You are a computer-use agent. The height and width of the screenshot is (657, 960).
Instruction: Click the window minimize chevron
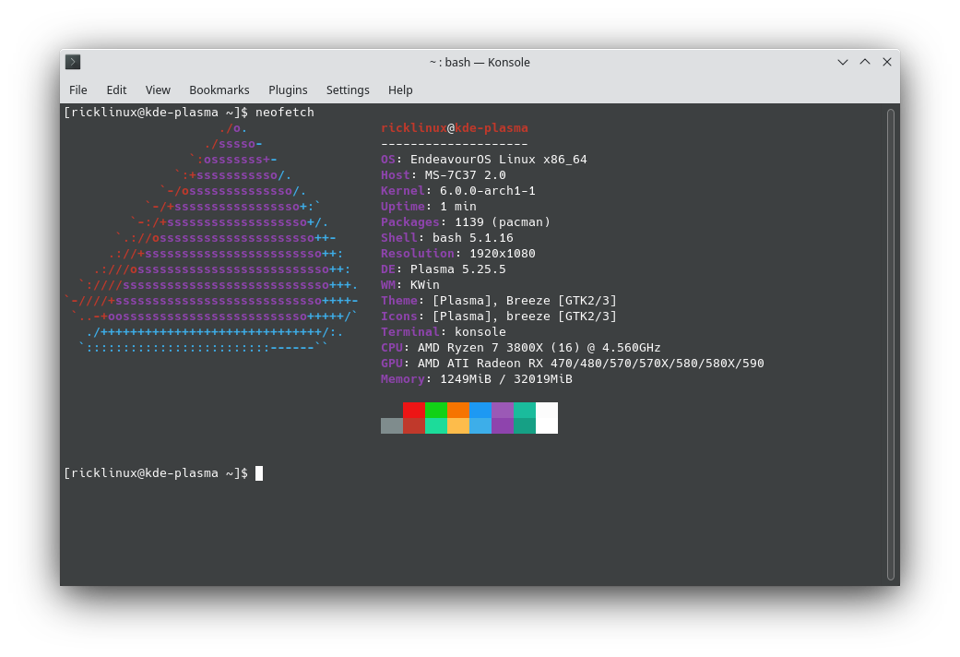pyautogui.click(x=842, y=62)
